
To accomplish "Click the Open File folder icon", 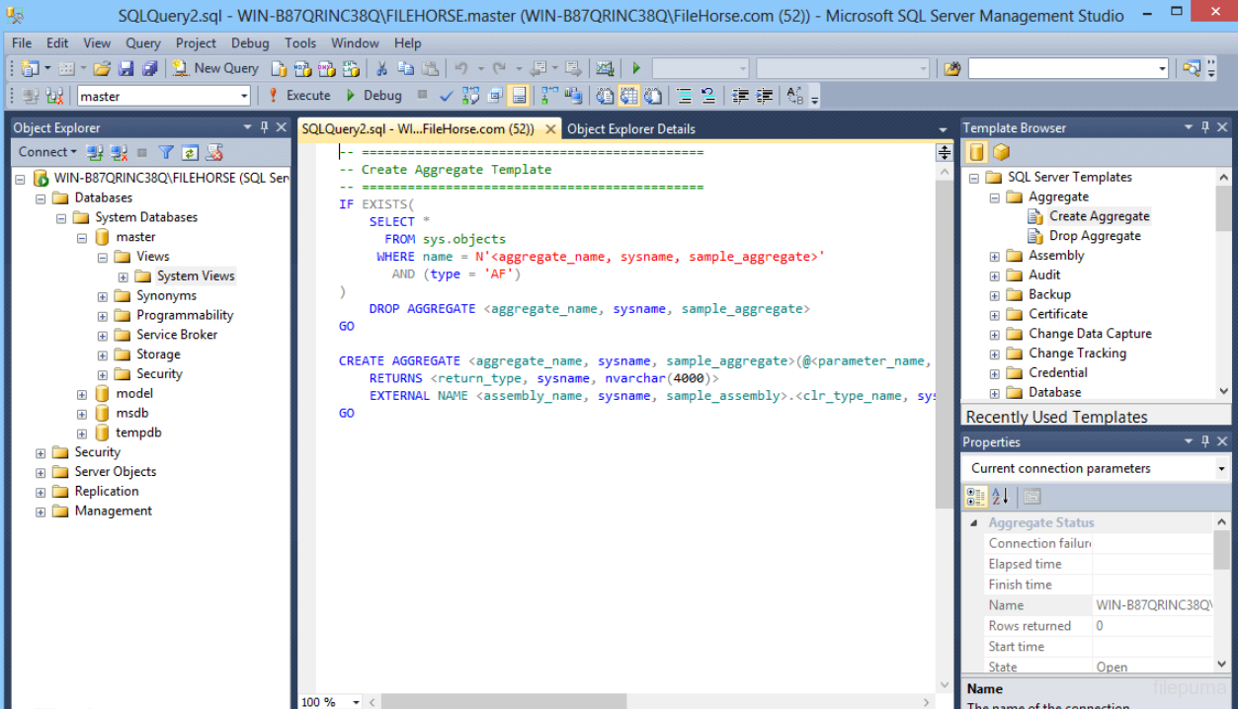I will (x=102, y=68).
